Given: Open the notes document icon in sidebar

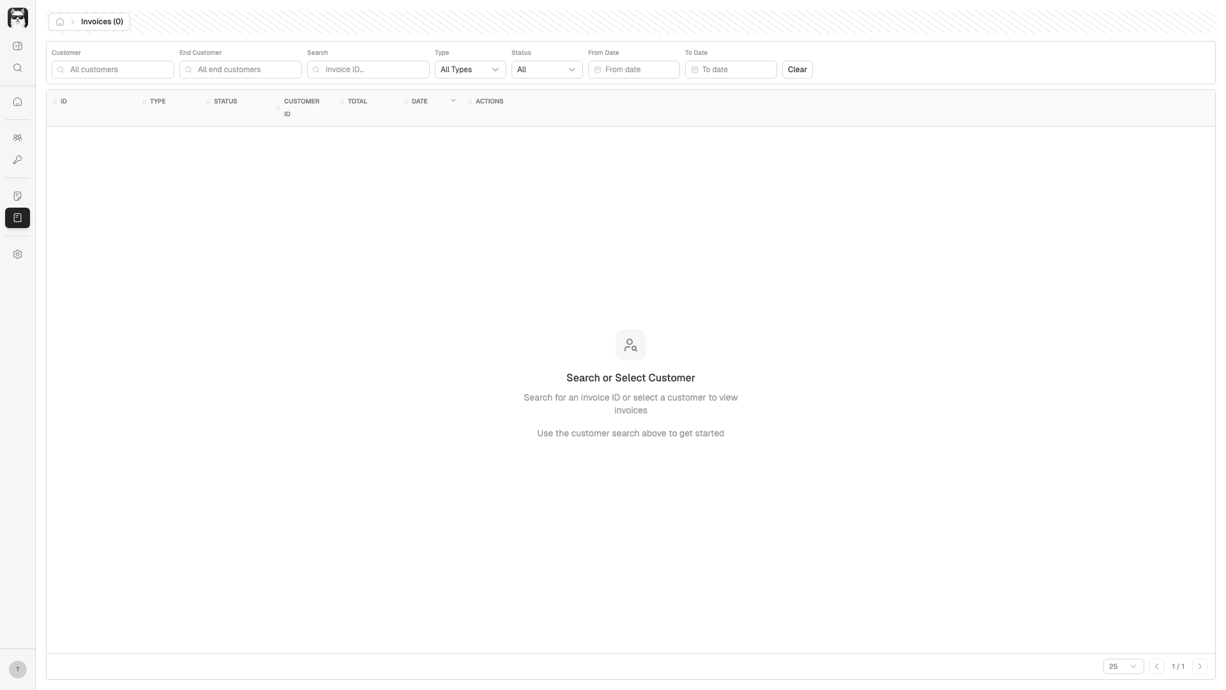Looking at the screenshot, I should 17,196.
